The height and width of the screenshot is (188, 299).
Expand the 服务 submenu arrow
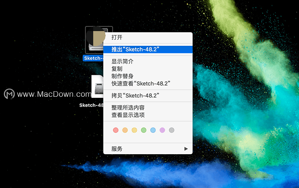[x=186, y=149]
